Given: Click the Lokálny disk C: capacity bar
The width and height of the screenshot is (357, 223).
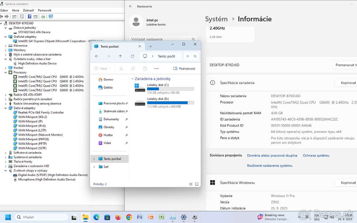Looking at the screenshot, I should click(170, 88).
